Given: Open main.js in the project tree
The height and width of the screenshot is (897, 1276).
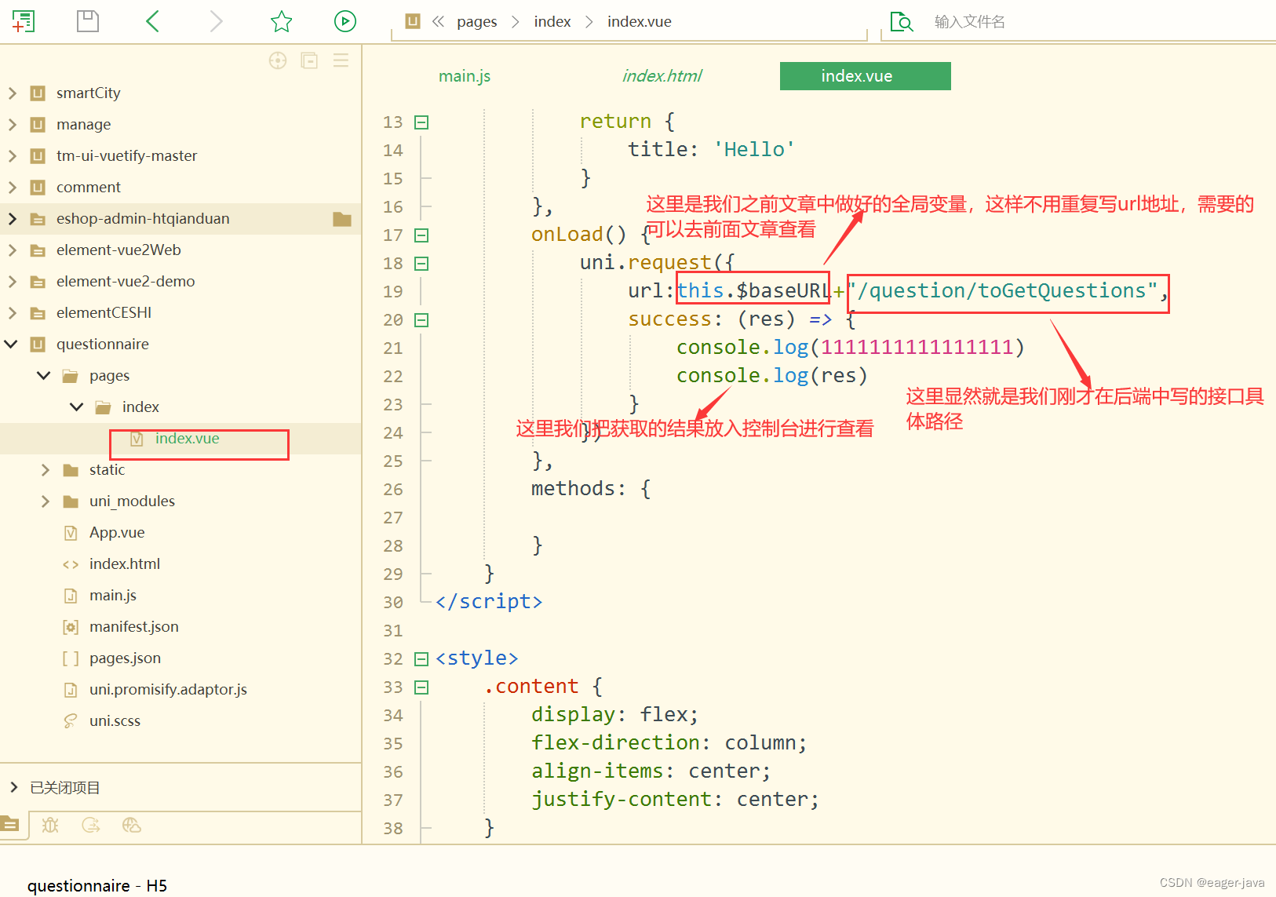Looking at the screenshot, I should point(113,596).
